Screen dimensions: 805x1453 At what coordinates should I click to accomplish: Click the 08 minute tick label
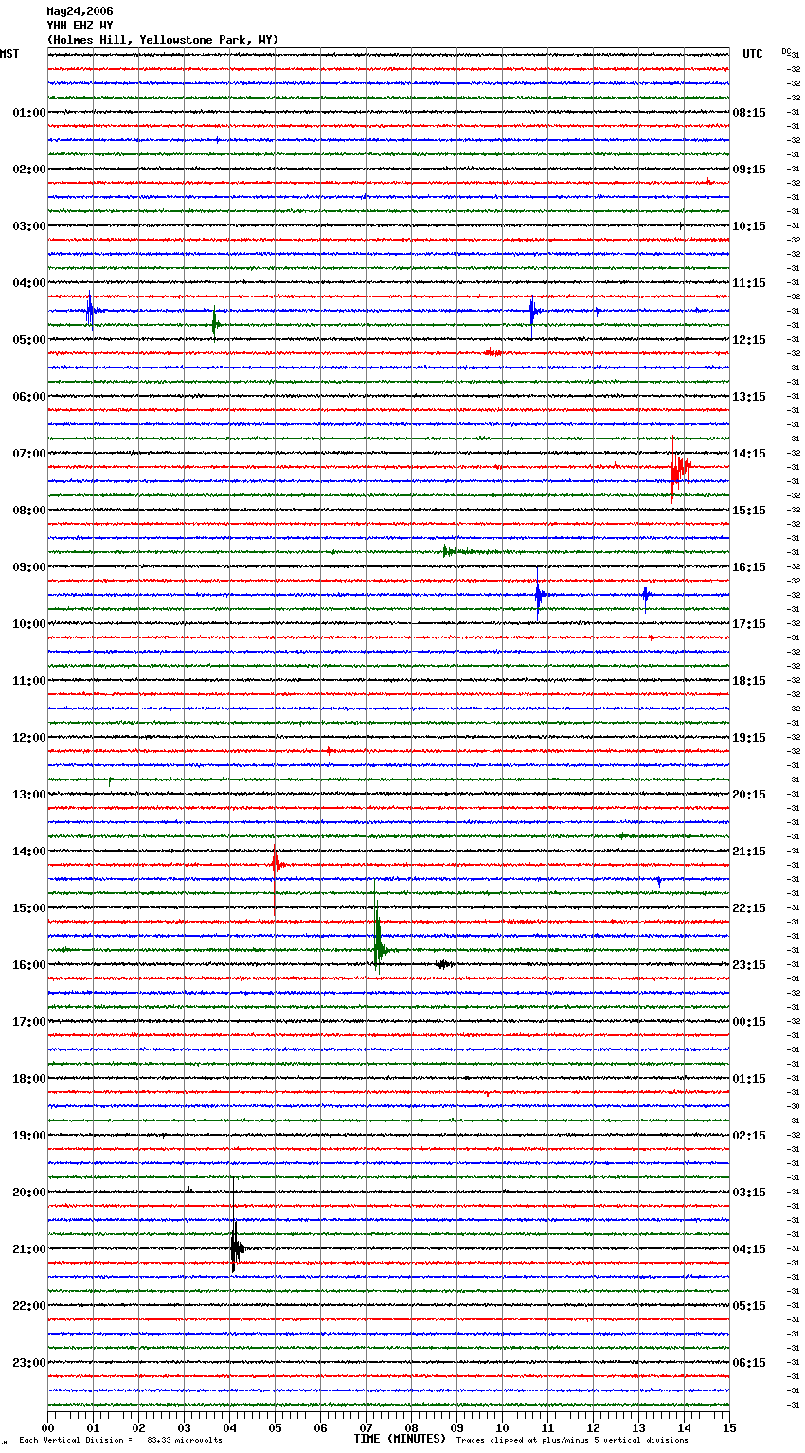tap(411, 1427)
